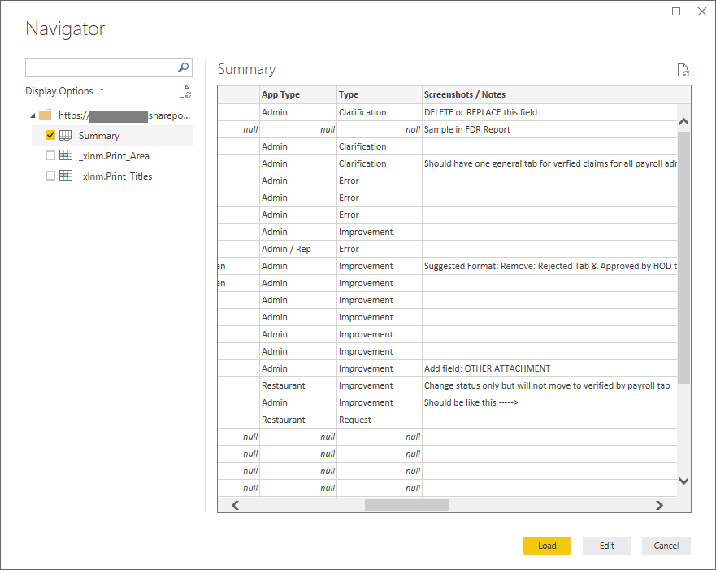Click the refresh icon beside Display Options
This screenshot has height=570, width=716.
click(184, 91)
